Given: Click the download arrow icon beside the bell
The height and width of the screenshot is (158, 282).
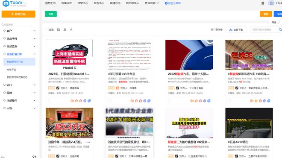Looking at the screenshot, I should [71, 29].
